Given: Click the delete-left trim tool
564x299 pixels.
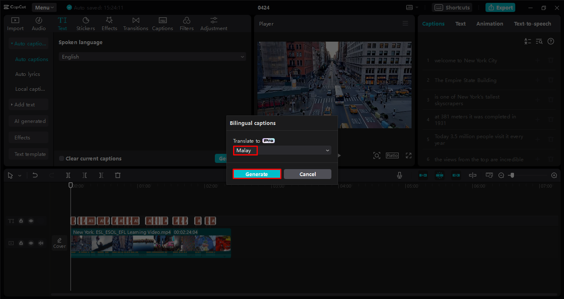Looking at the screenshot, I should [x=85, y=175].
